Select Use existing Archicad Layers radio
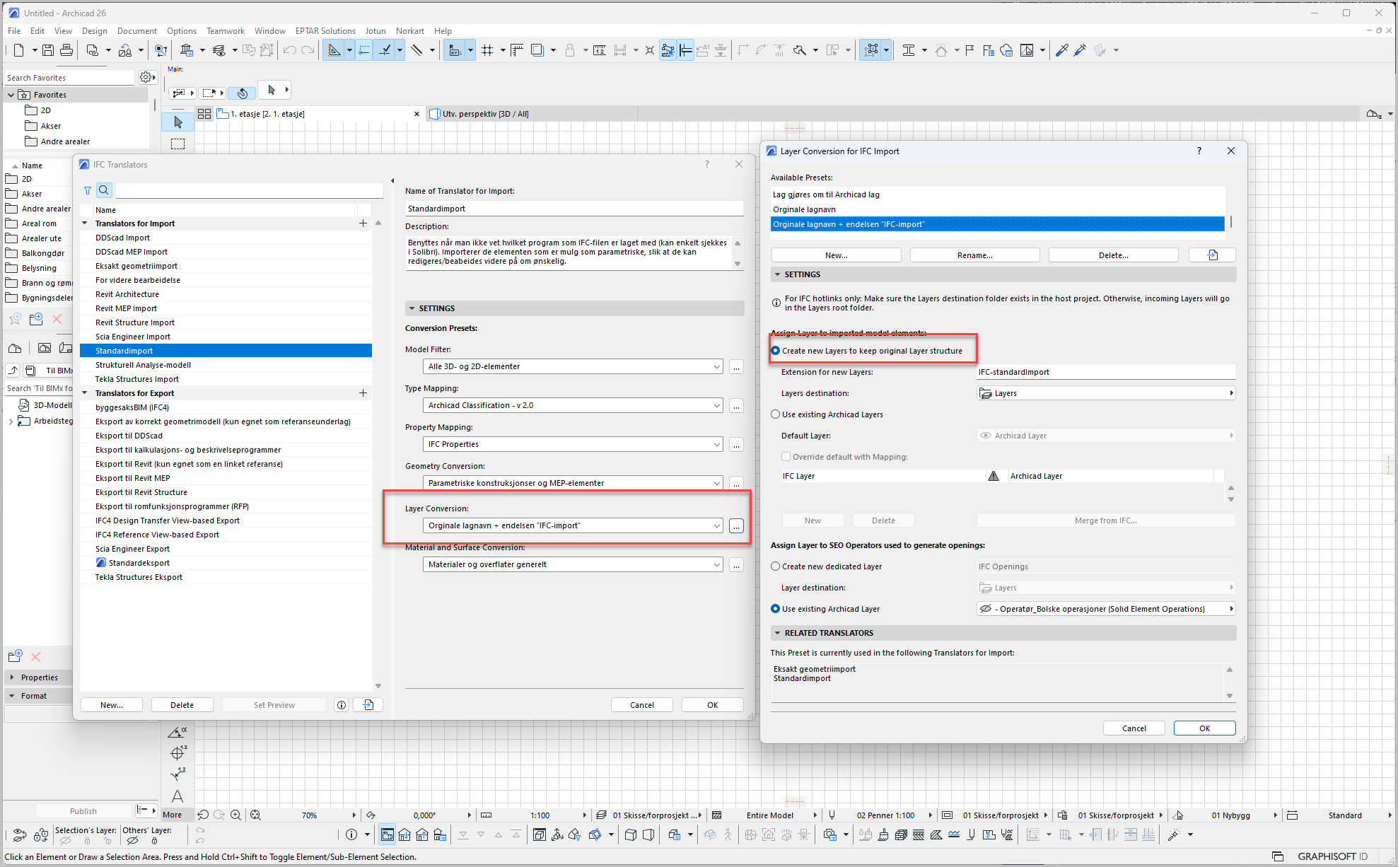Image resolution: width=1398 pixels, height=867 pixels. (x=776, y=414)
